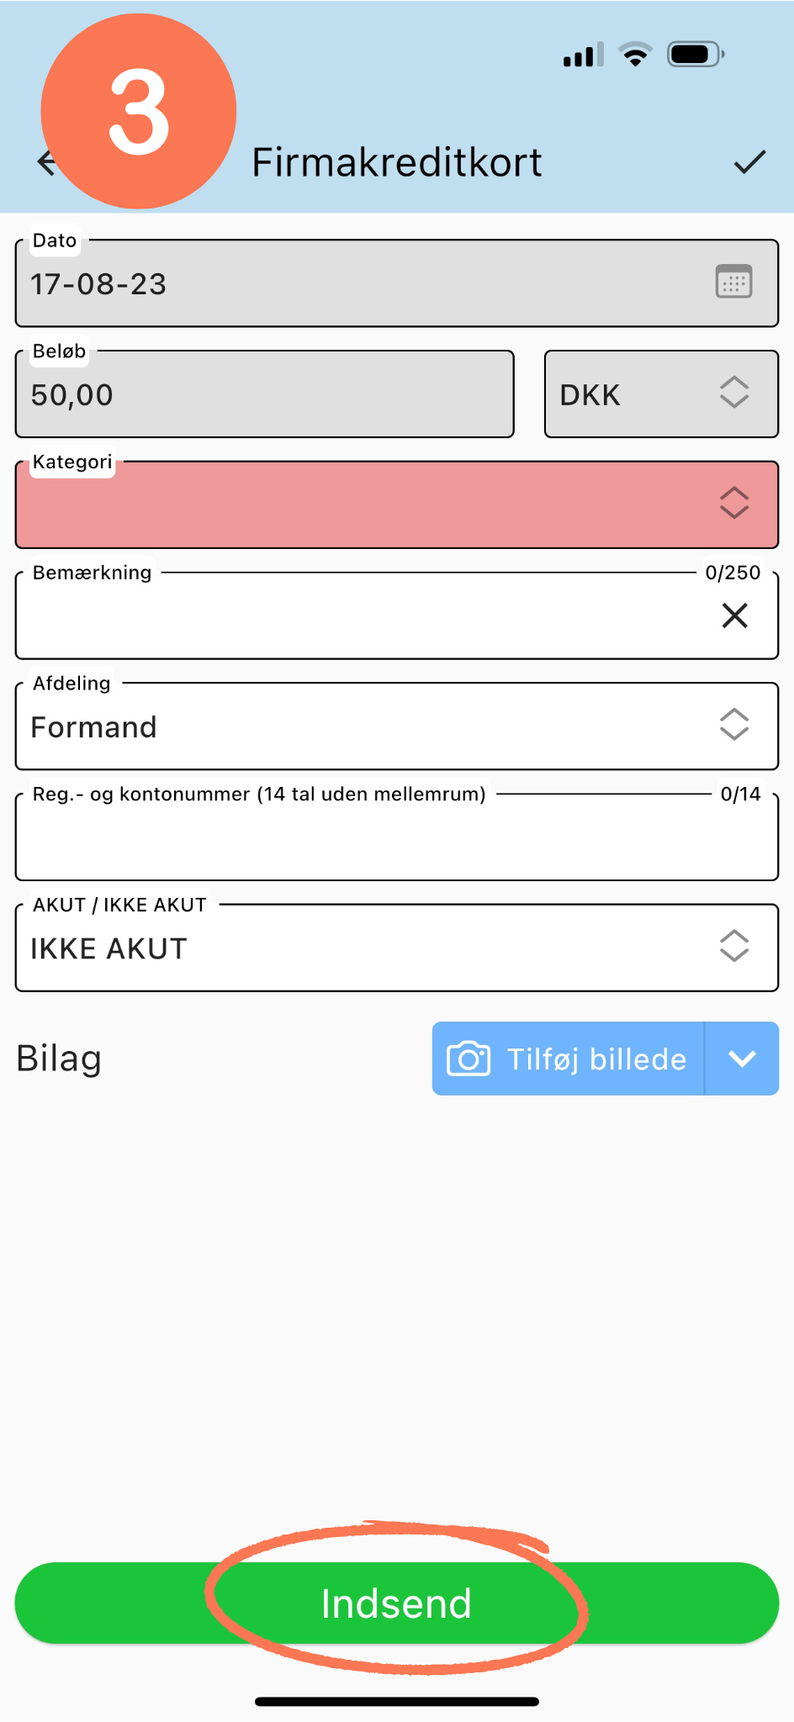Open the Afdeling dropdown showing Formand
Viewport: 794px width, 1722px height.
pyautogui.click(x=397, y=726)
